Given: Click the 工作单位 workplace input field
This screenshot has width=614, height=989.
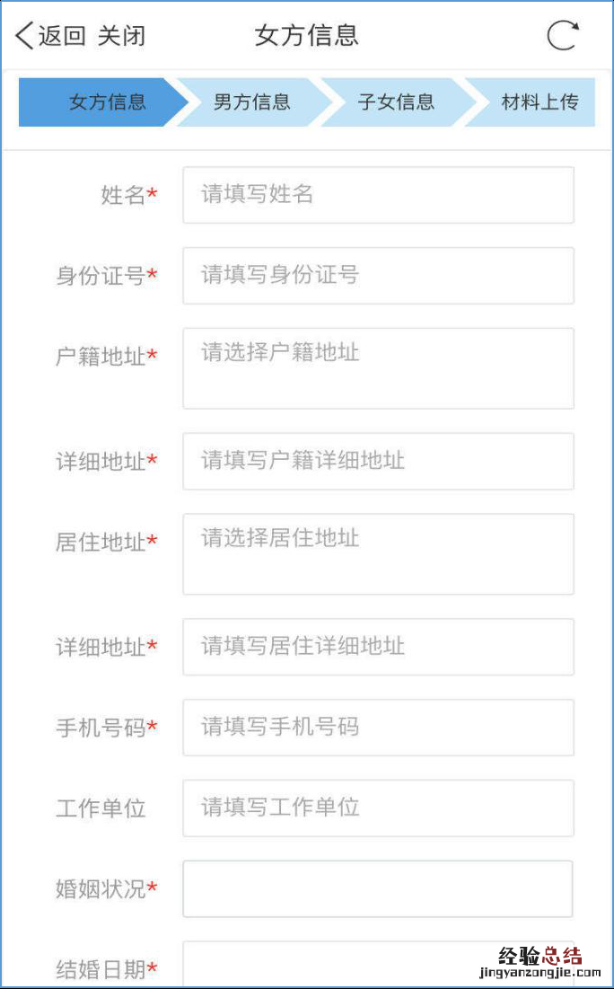Looking at the screenshot, I should 378,808.
